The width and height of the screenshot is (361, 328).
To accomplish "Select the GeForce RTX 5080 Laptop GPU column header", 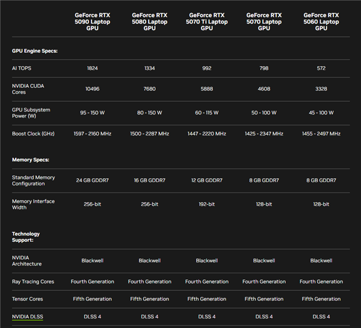I will 149,21.
